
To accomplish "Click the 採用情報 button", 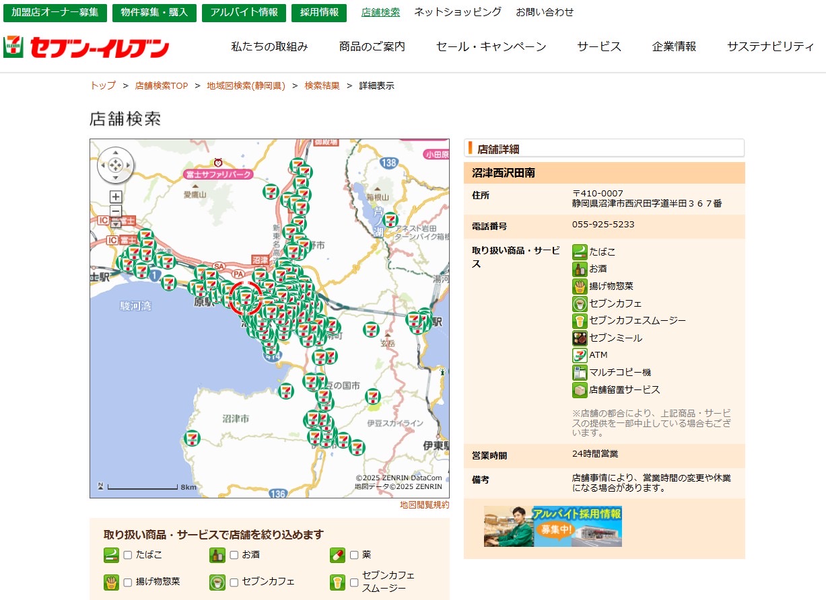I will 319,12.
